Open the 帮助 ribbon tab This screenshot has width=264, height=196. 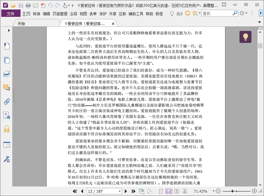coord(150,13)
